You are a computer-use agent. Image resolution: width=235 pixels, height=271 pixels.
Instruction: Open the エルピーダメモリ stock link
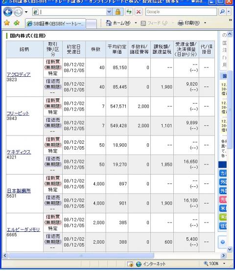pos(23,229)
